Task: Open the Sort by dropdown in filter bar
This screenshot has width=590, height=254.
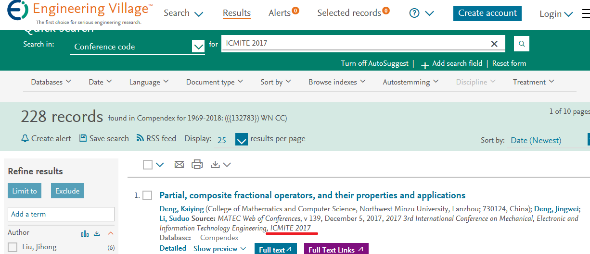Action: 276,82
